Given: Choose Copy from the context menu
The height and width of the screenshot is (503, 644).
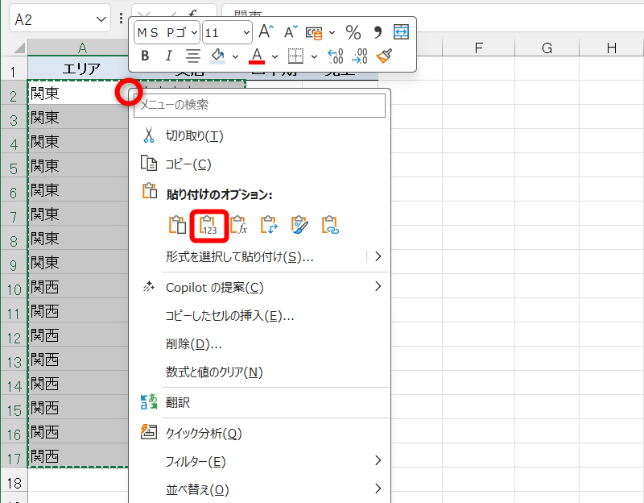Looking at the screenshot, I should [x=259, y=164].
